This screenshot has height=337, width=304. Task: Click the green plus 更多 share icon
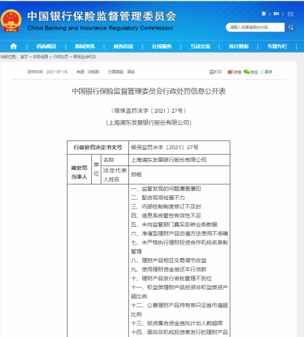(x=262, y=72)
